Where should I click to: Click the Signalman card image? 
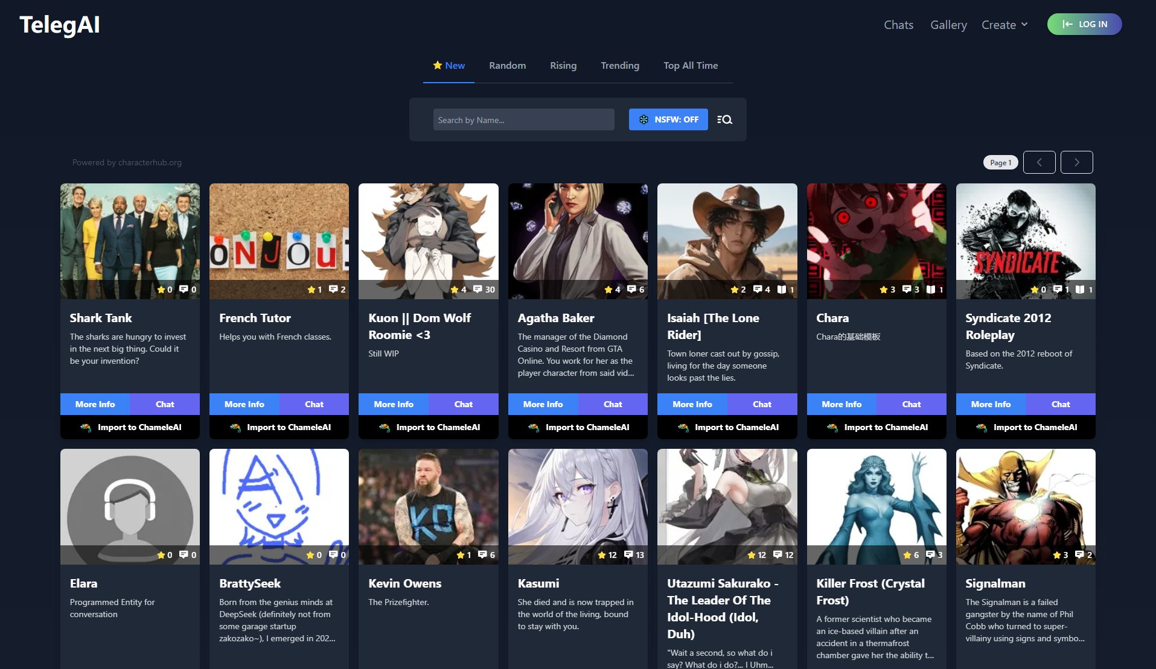(x=1026, y=506)
